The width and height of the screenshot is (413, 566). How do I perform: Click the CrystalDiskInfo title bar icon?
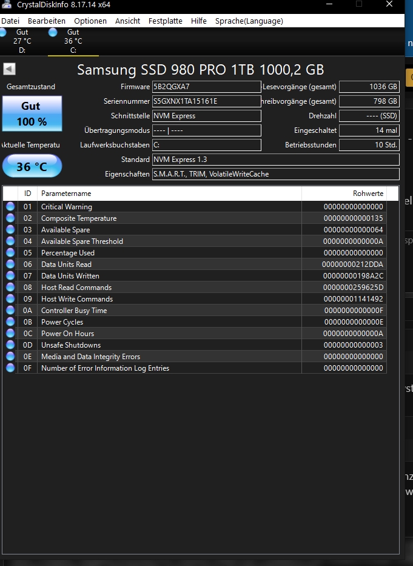[7, 4]
